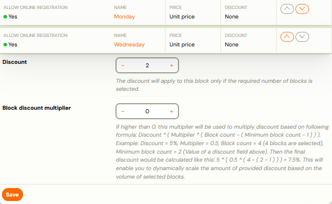Open the Wednesday block name link
This screenshot has width=332, height=204.
click(129, 44)
